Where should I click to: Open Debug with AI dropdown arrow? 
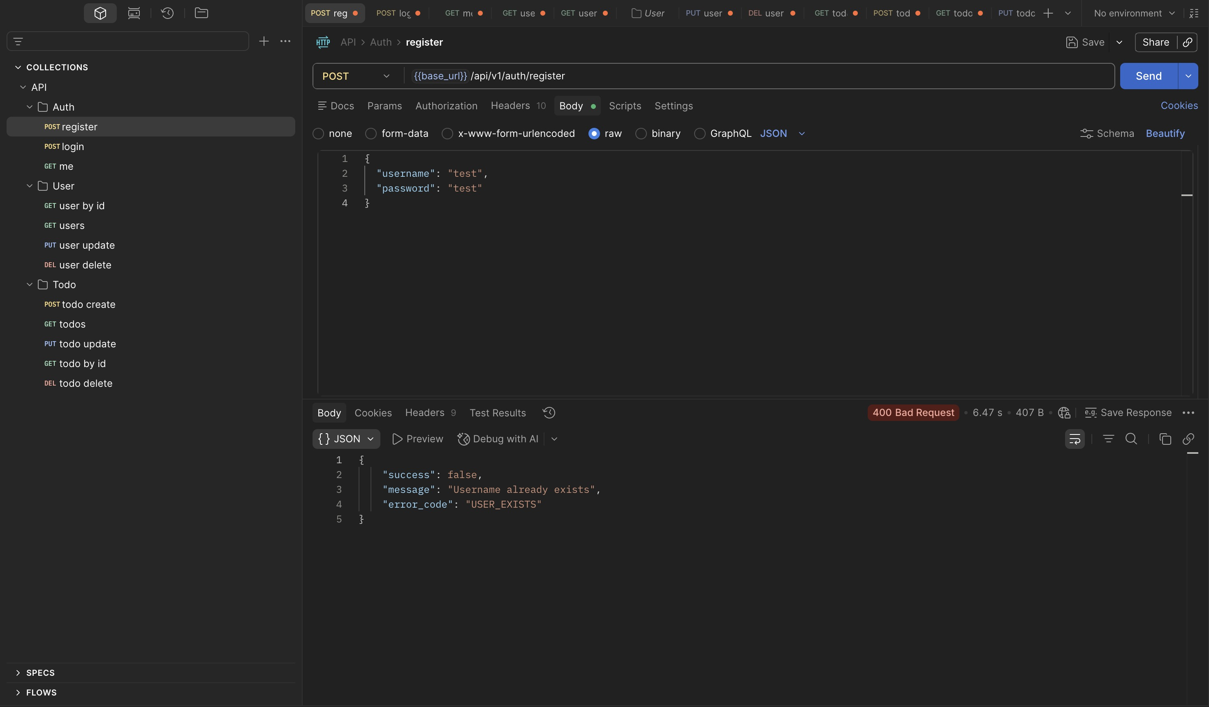point(554,439)
